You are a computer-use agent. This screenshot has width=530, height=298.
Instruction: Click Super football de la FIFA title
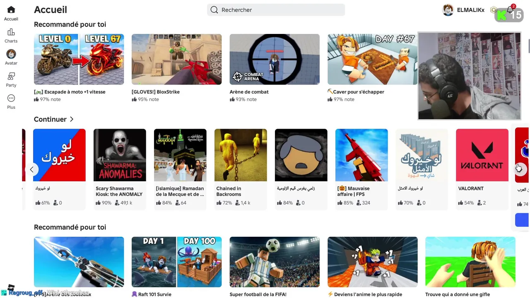[x=258, y=294]
